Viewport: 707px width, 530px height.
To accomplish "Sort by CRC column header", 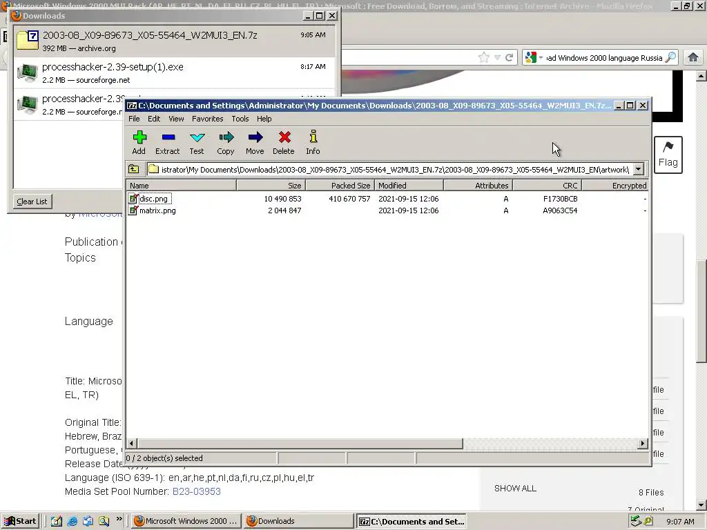I will (547, 185).
